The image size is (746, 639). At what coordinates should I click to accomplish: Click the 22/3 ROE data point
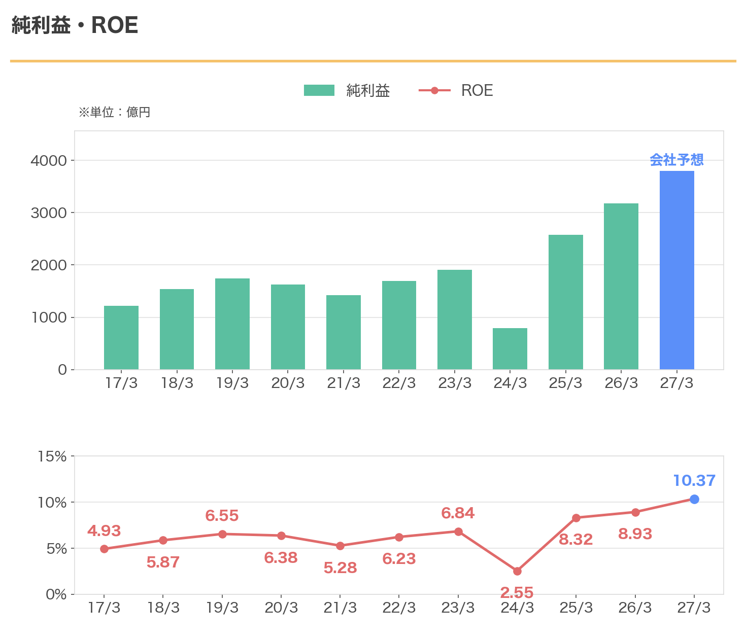point(399,537)
